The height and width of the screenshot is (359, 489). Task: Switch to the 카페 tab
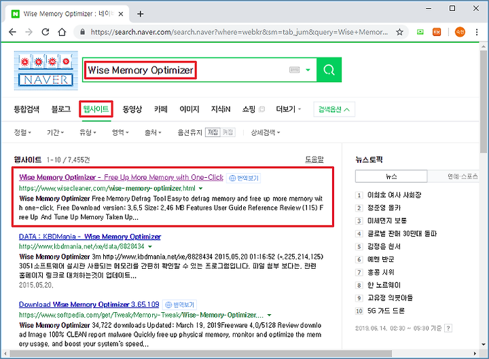(x=161, y=109)
